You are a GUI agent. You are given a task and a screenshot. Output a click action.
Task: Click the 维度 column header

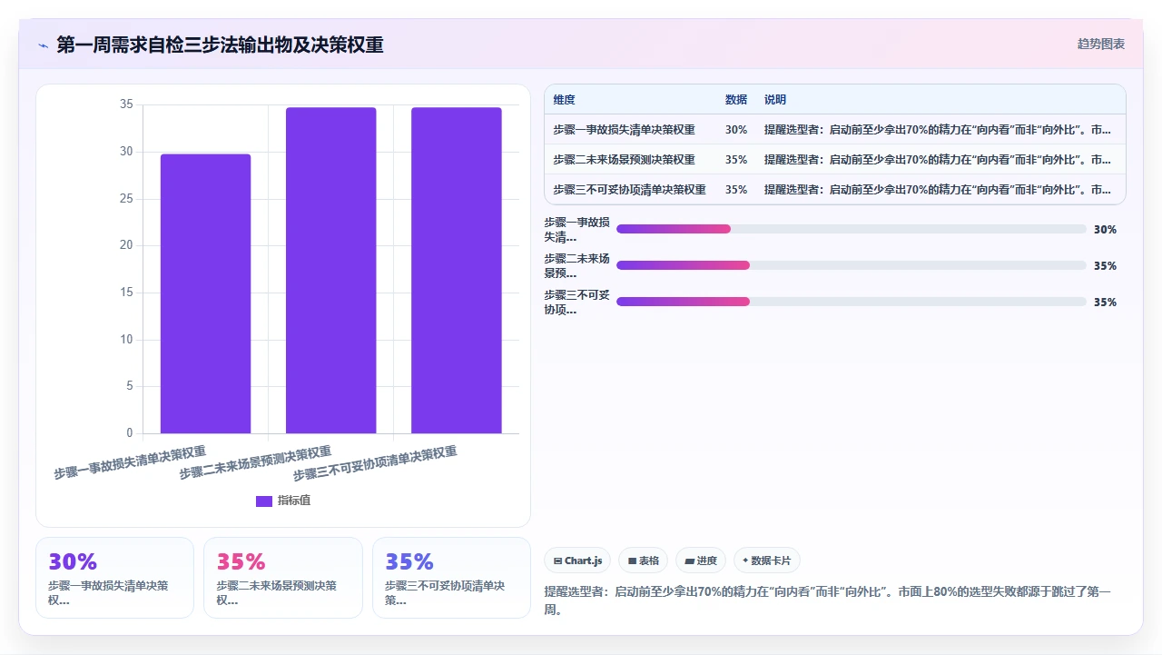(564, 100)
